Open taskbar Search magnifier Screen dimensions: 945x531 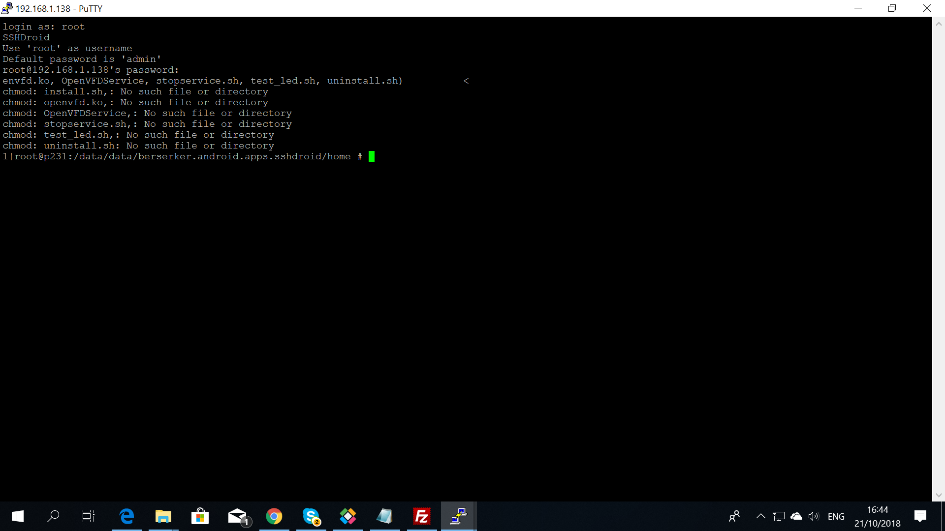[x=53, y=516]
